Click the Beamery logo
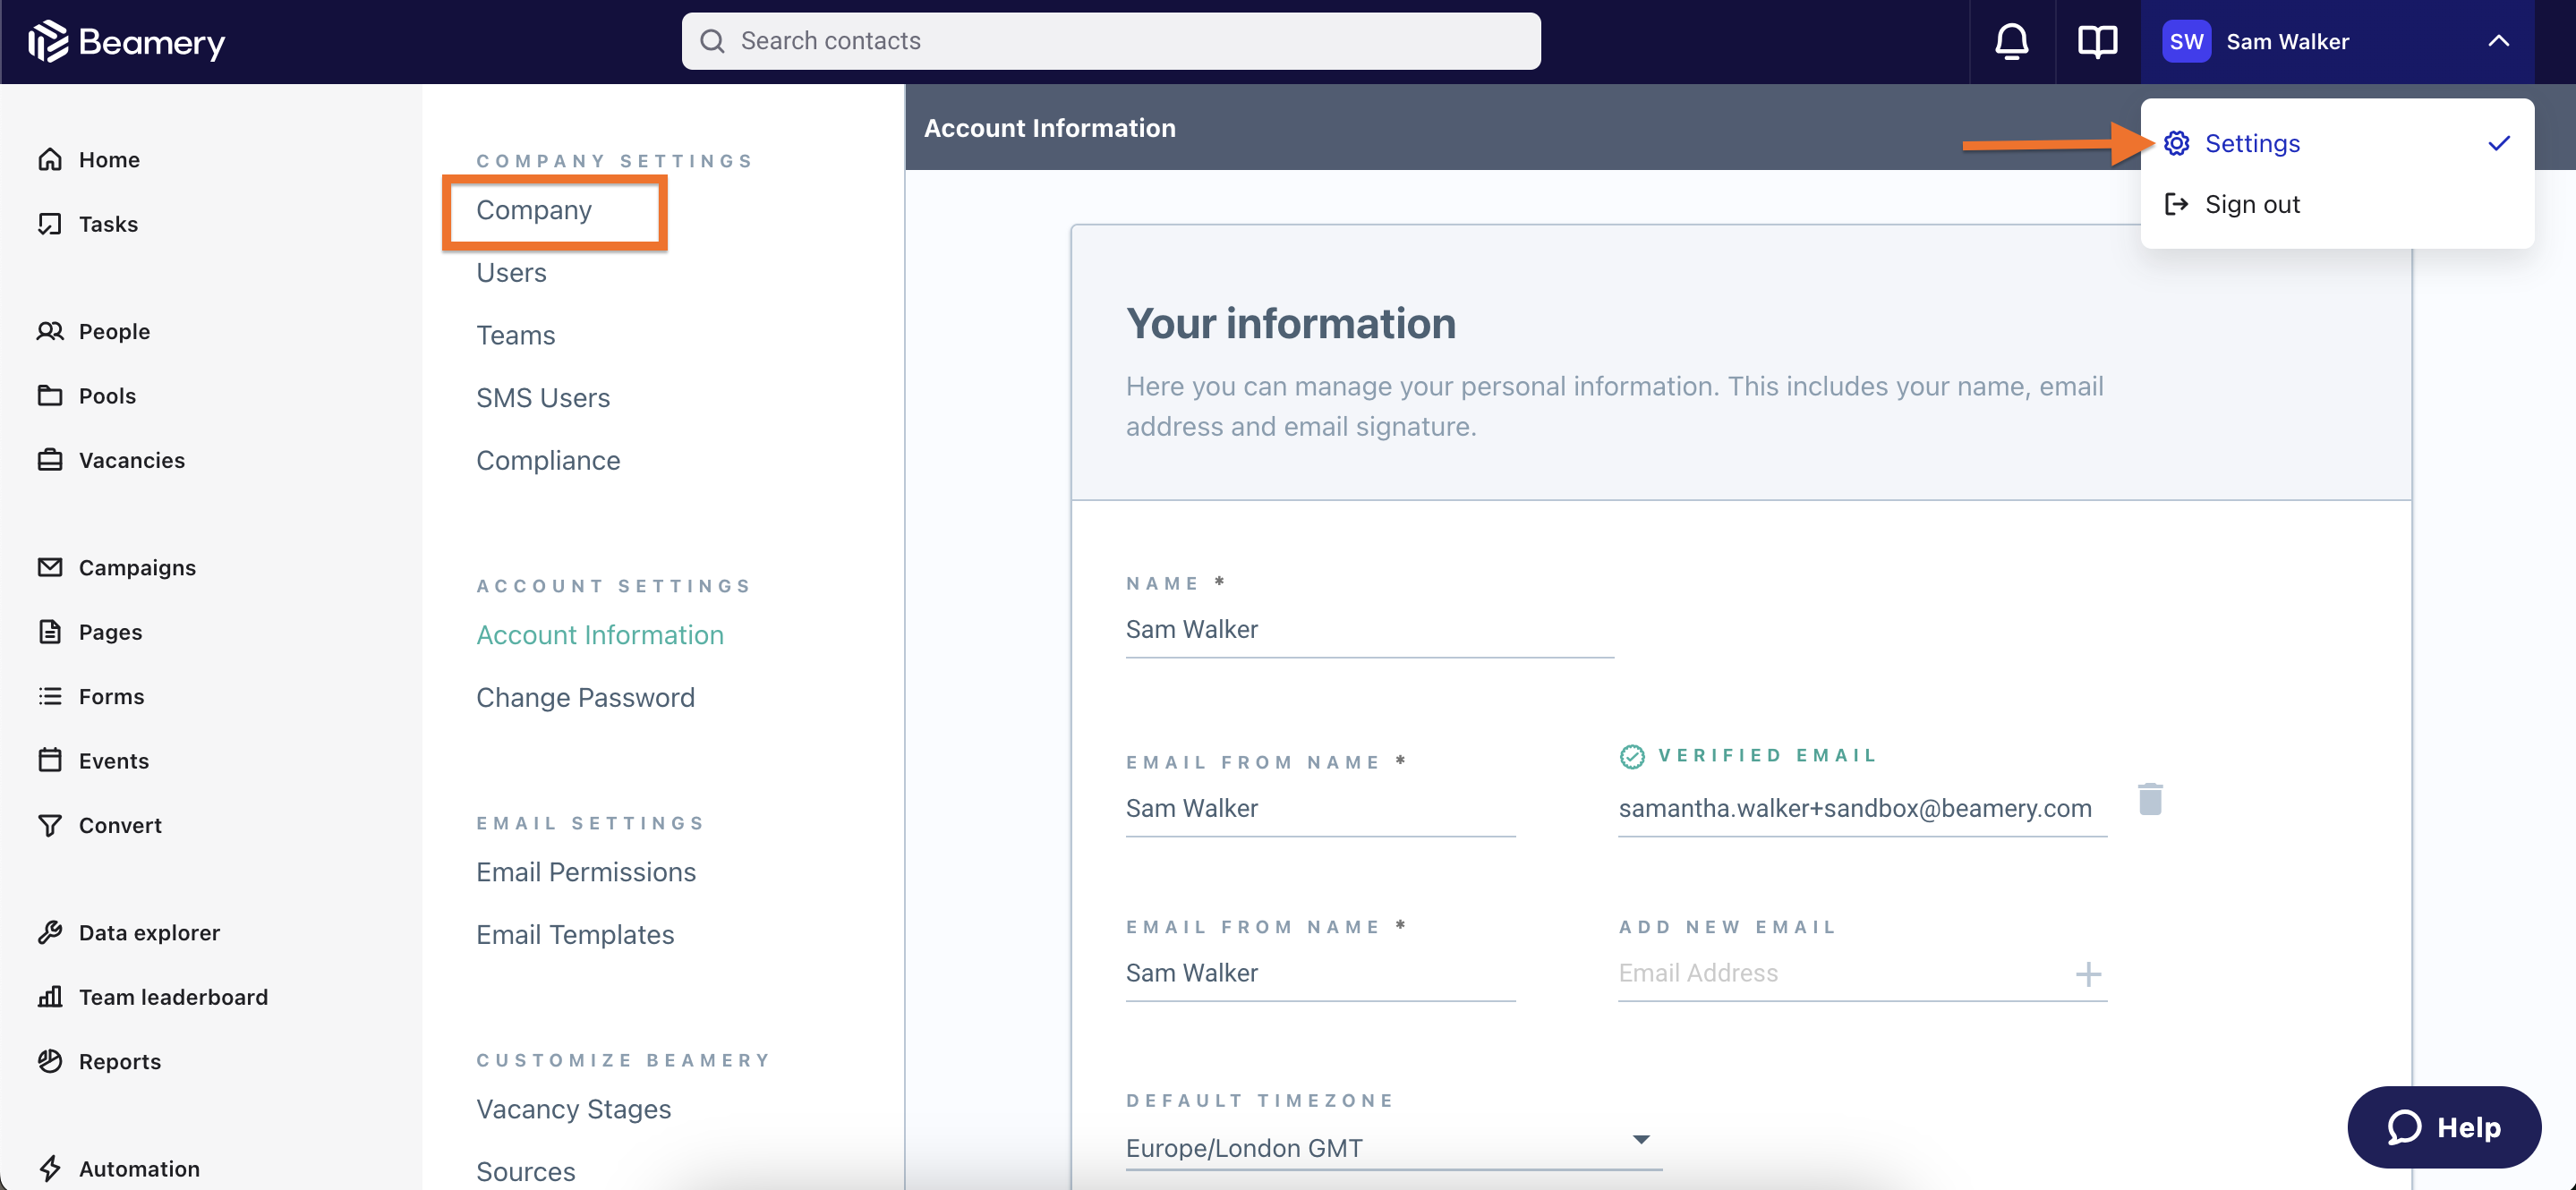Viewport: 2576px width, 1190px height. click(x=127, y=41)
